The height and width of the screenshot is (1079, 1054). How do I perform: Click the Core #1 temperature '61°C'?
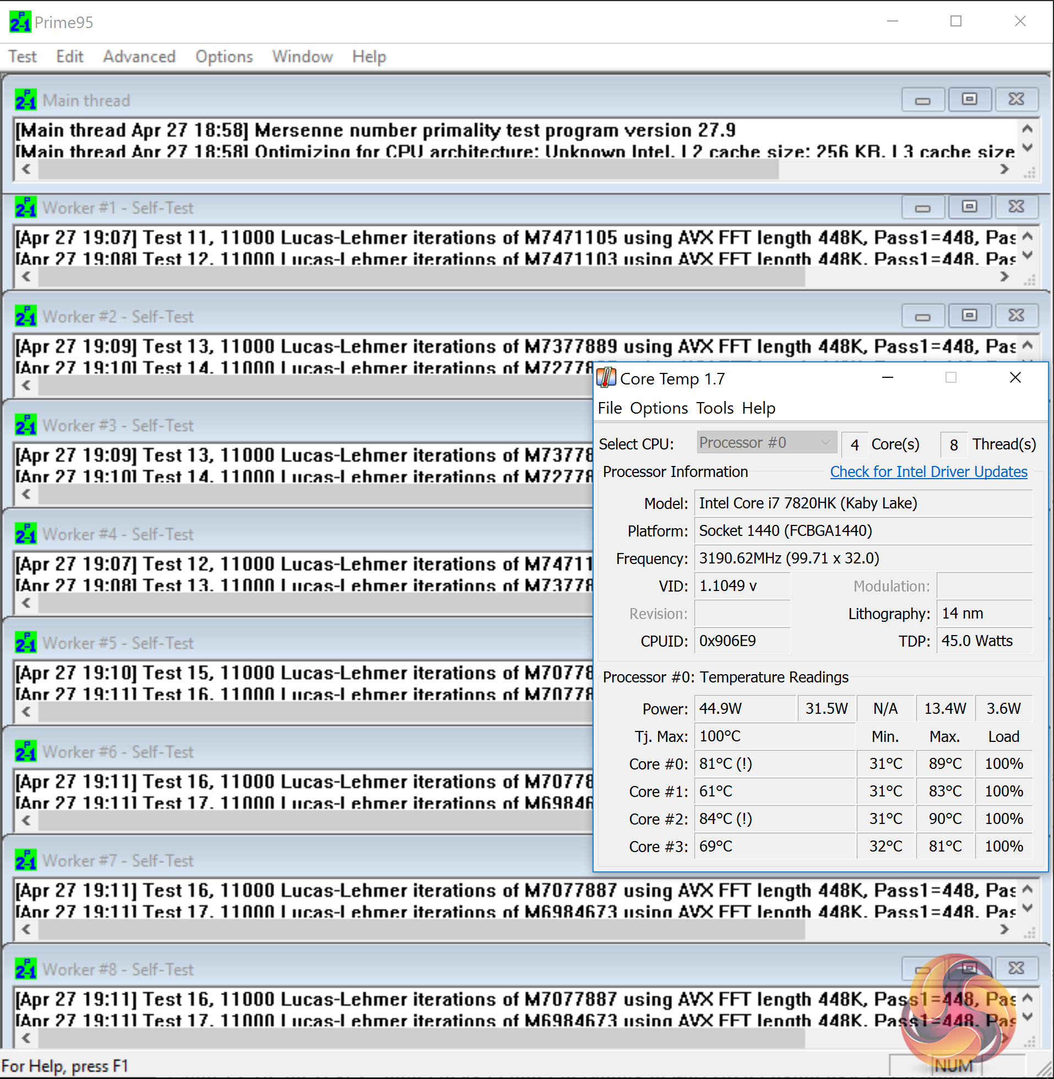[775, 791]
